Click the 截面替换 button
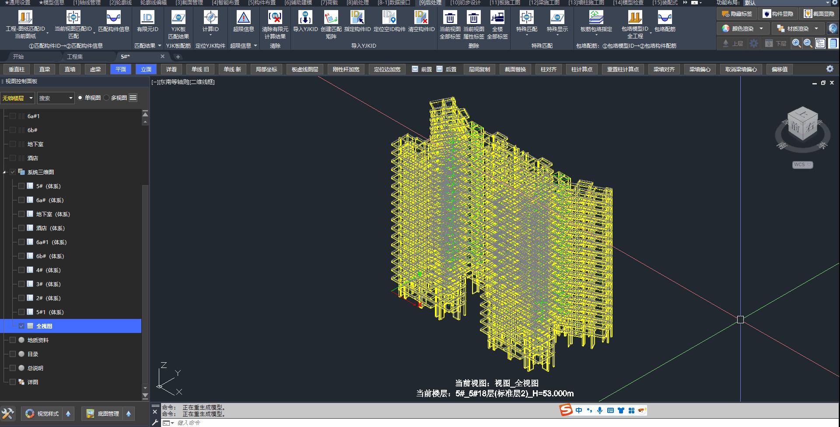Image resolution: width=840 pixels, height=427 pixels. point(515,70)
